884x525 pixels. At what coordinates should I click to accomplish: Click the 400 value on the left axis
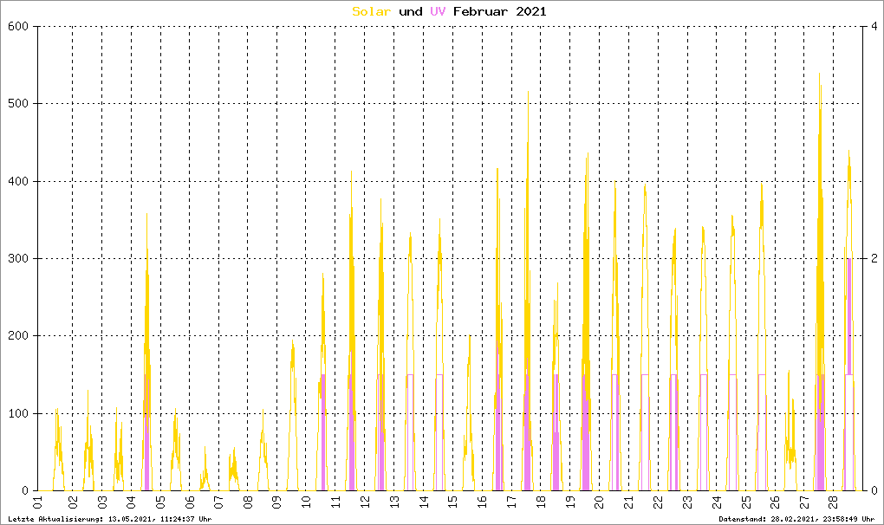18,181
